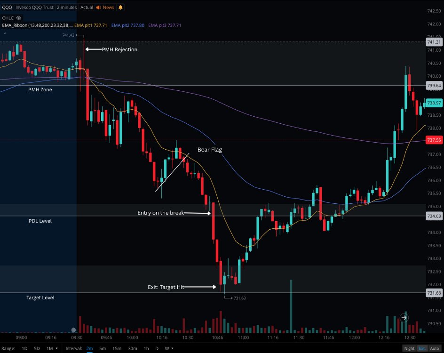Jump to latest bar arrow icon
The width and height of the screenshot is (444, 353).
coord(404,318)
